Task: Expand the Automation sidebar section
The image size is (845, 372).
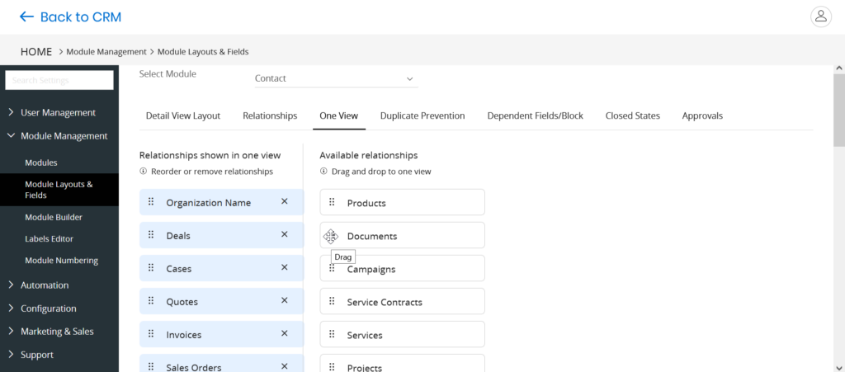Action: pos(45,285)
